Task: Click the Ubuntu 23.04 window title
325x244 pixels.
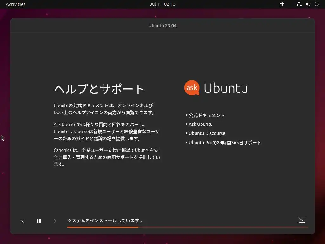Action: click(x=162, y=26)
